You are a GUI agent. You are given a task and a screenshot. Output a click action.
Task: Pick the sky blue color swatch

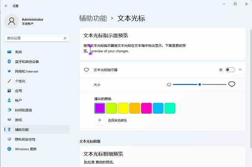coord(158,108)
